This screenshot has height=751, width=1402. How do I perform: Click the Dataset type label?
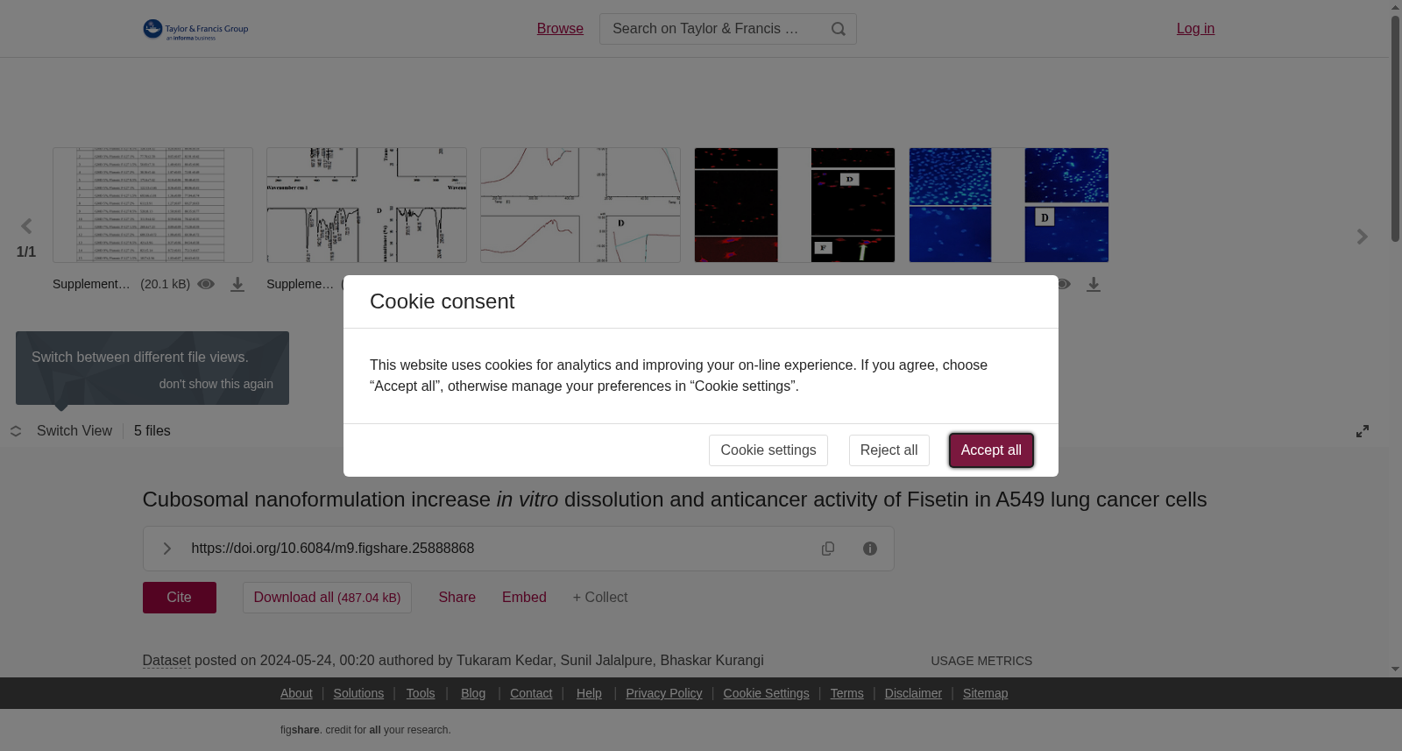coord(166,661)
